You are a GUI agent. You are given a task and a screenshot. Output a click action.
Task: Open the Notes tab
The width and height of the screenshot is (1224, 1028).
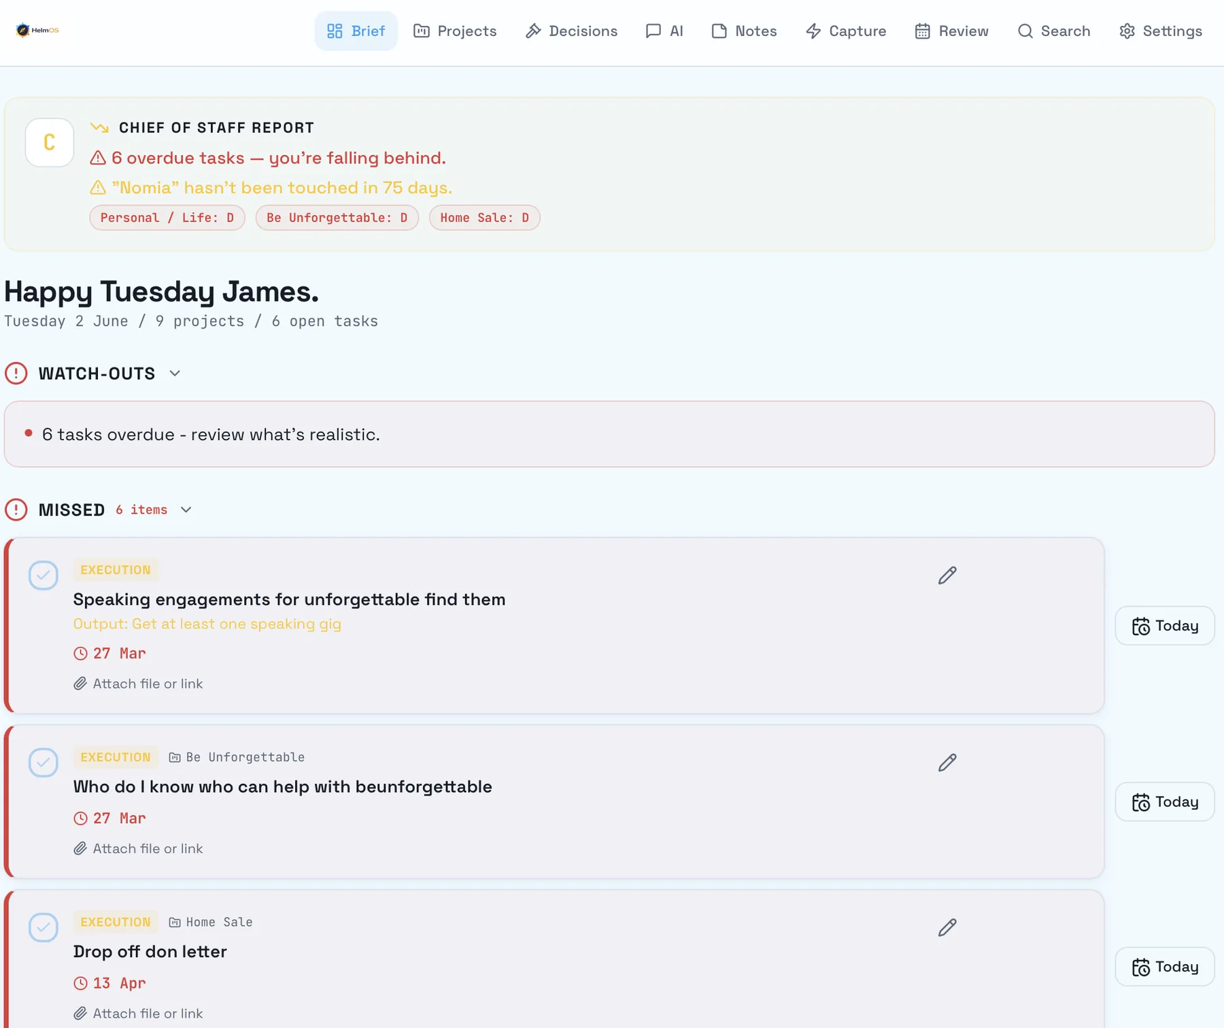point(744,31)
